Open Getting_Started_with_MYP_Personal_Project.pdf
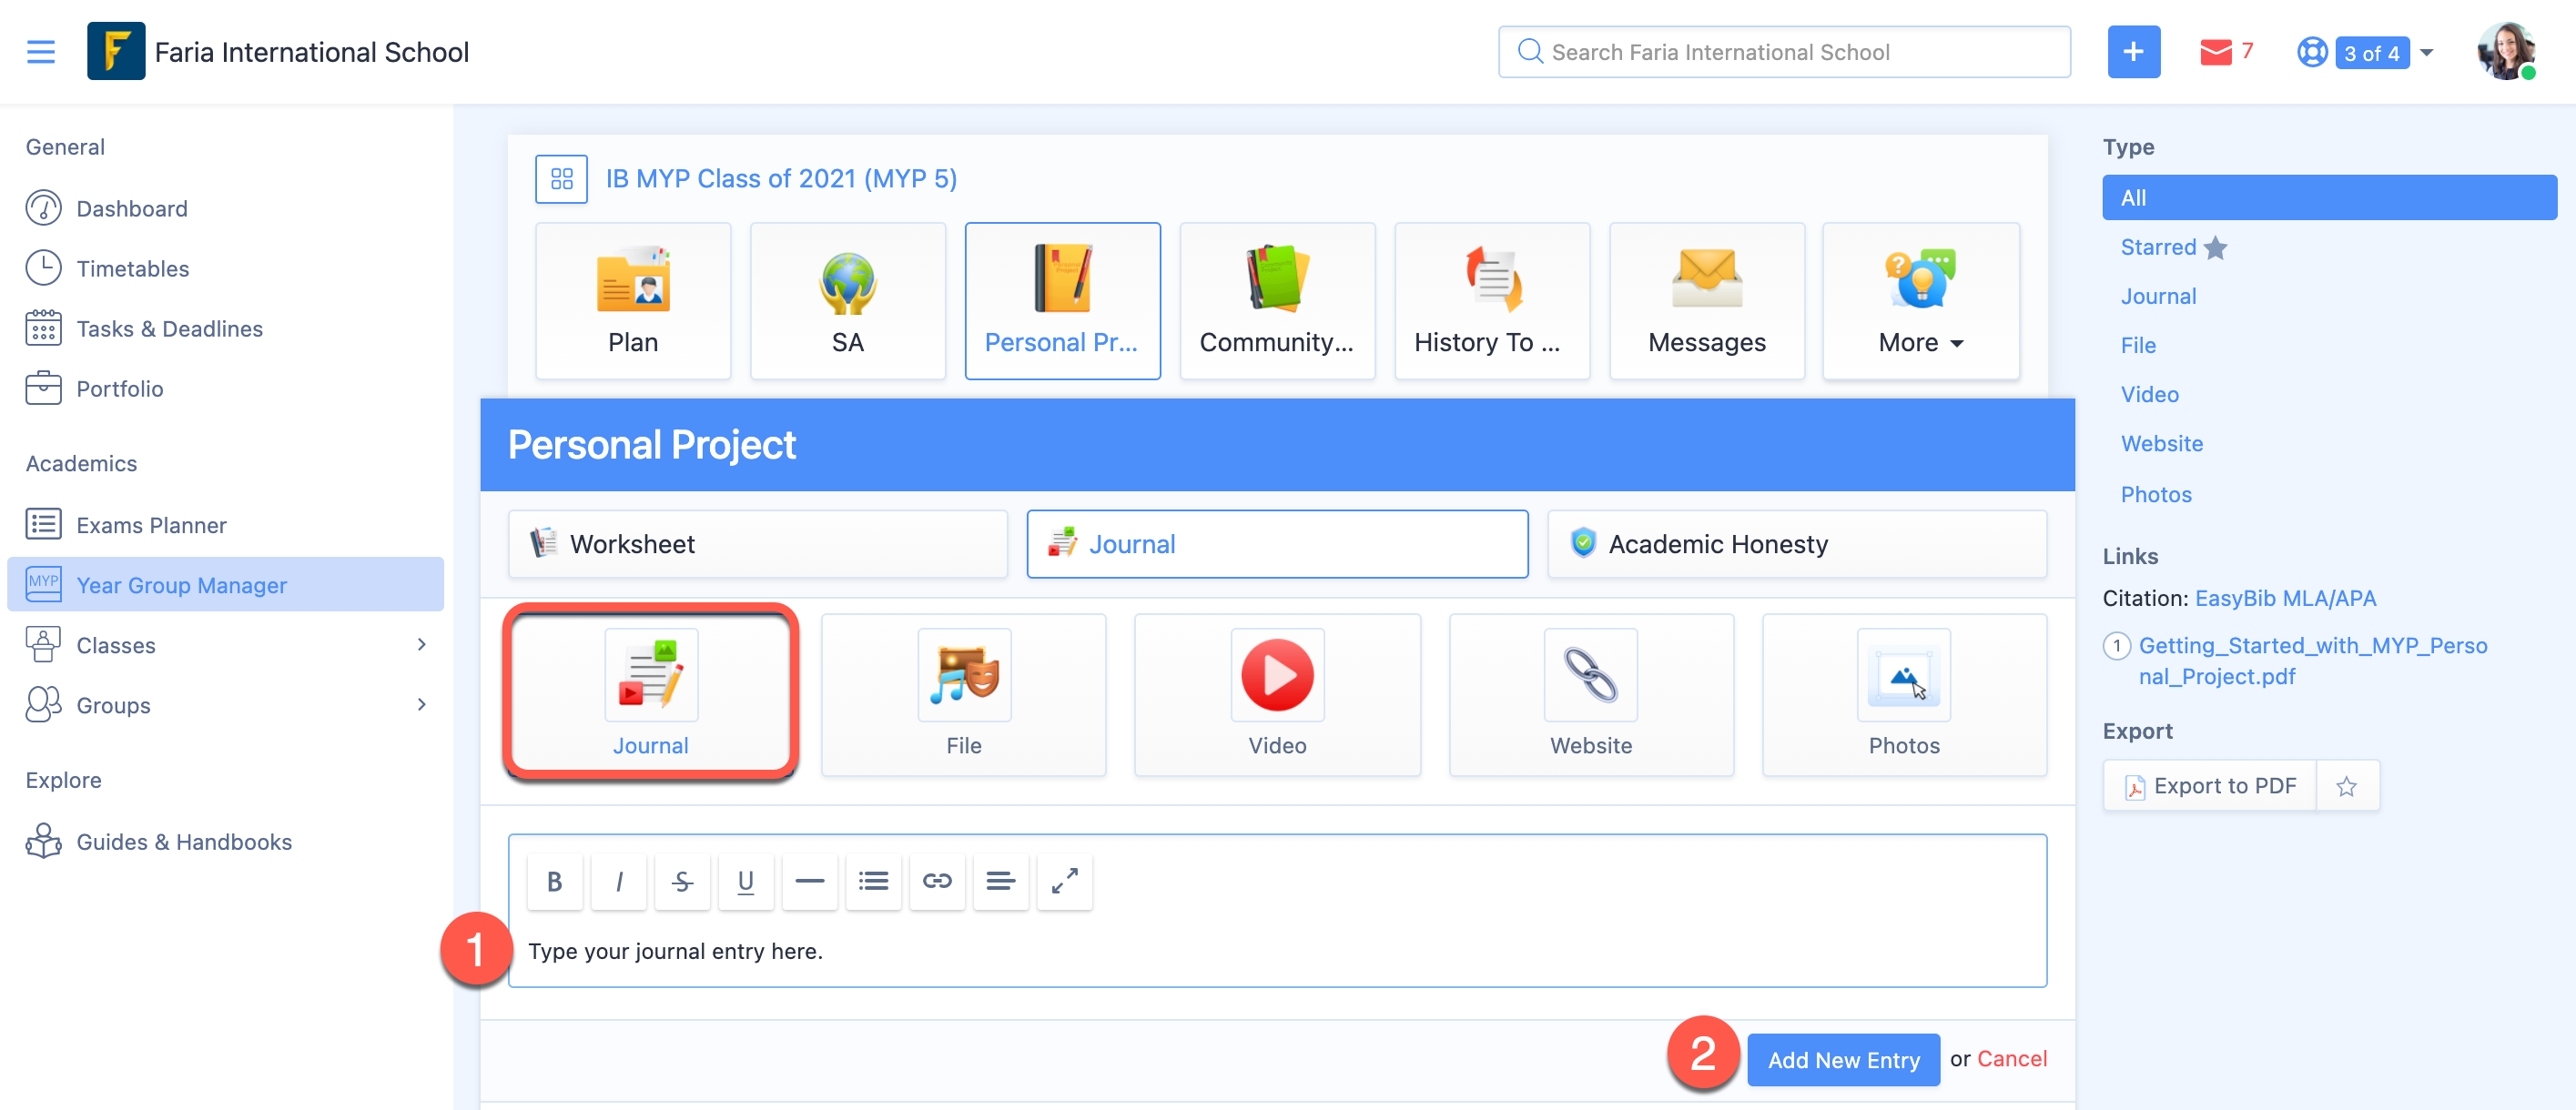The height and width of the screenshot is (1110, 2576). 2312,661
